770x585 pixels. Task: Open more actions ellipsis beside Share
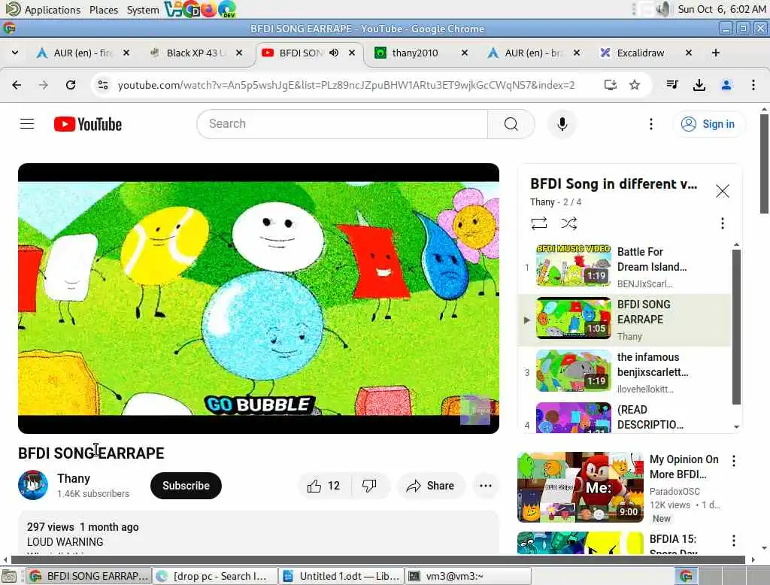(486, 486)
